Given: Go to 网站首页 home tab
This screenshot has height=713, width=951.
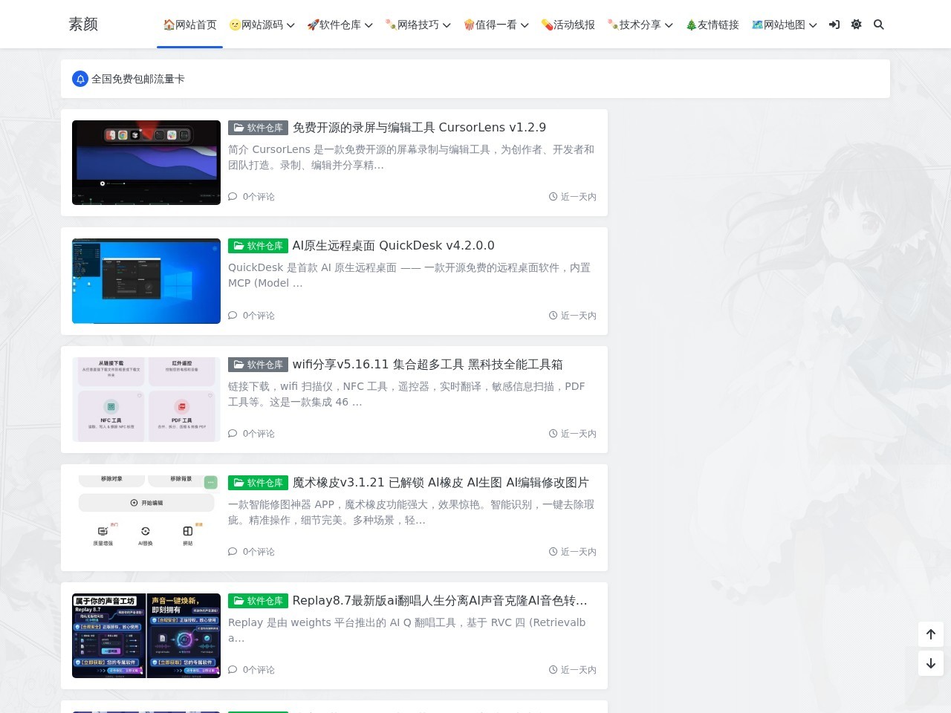Looking at the screenshot, I should 189,25.
